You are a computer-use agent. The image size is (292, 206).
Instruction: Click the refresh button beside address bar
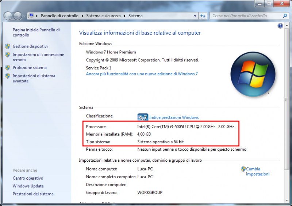203,16
